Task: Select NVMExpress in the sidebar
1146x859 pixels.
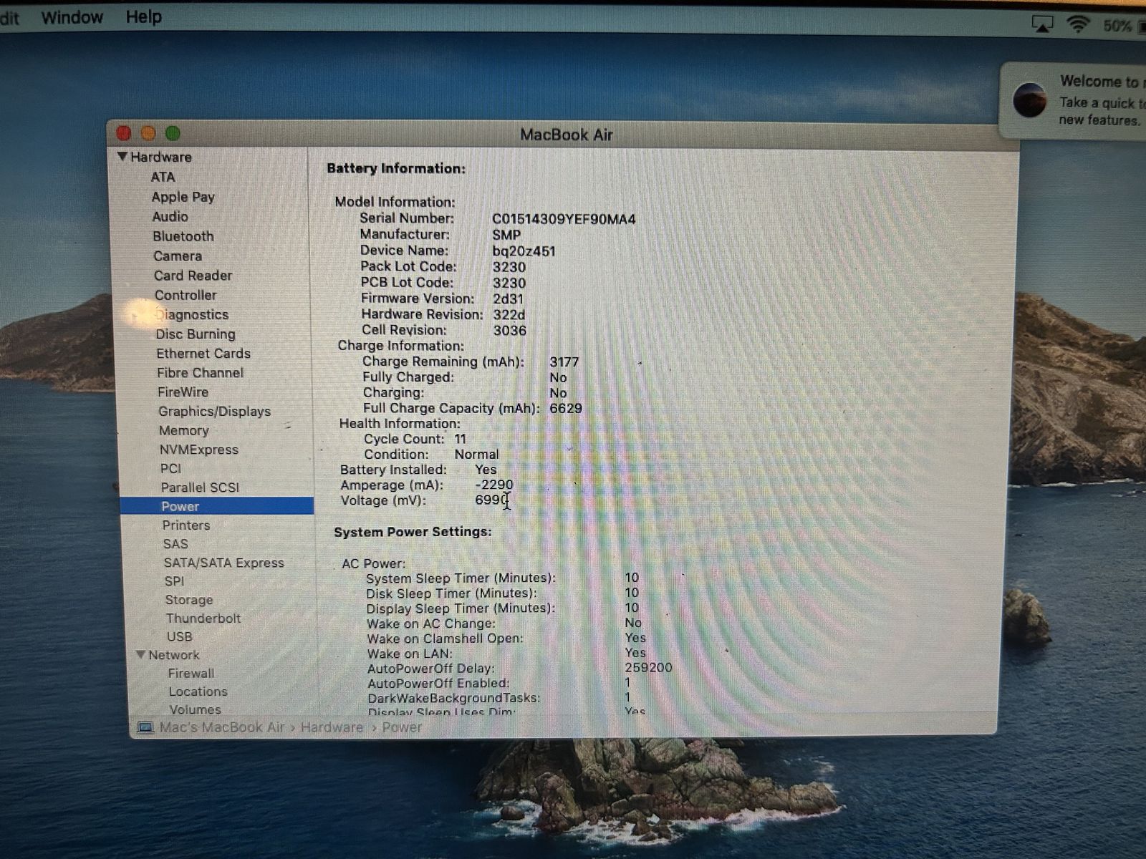Action: click(198, 450)
